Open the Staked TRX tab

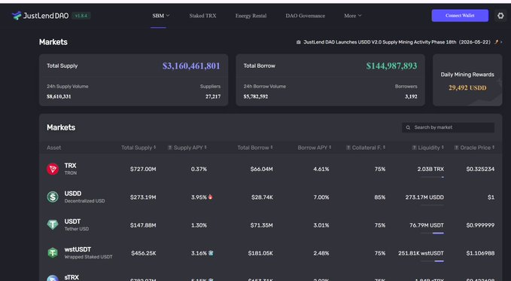(x=202, y=16)
